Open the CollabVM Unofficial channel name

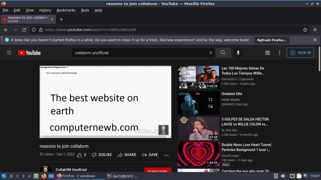[x=71, y=170]
